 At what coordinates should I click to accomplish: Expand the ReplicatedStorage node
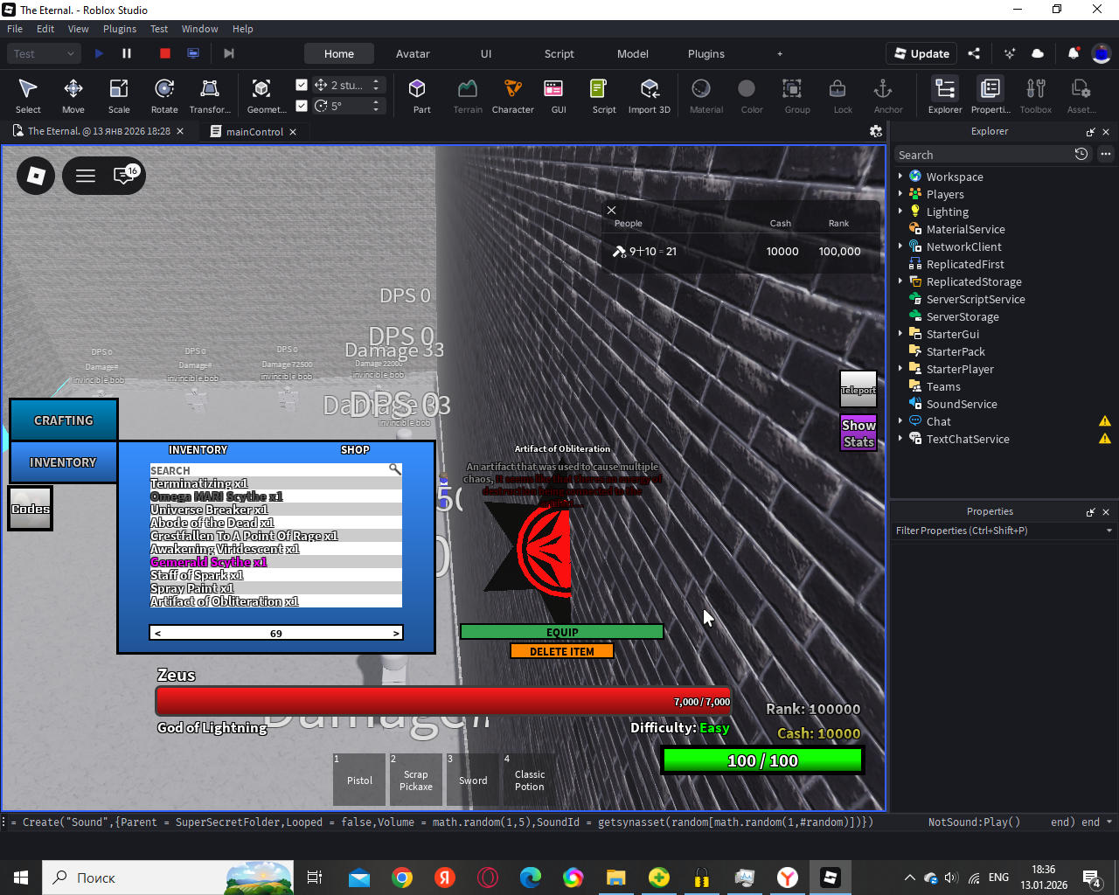click(x=900, y=281)
